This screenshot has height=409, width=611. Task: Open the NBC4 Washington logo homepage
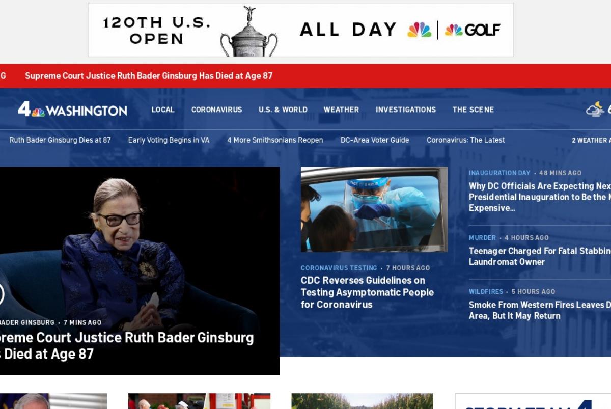click(x=73, y=110)
